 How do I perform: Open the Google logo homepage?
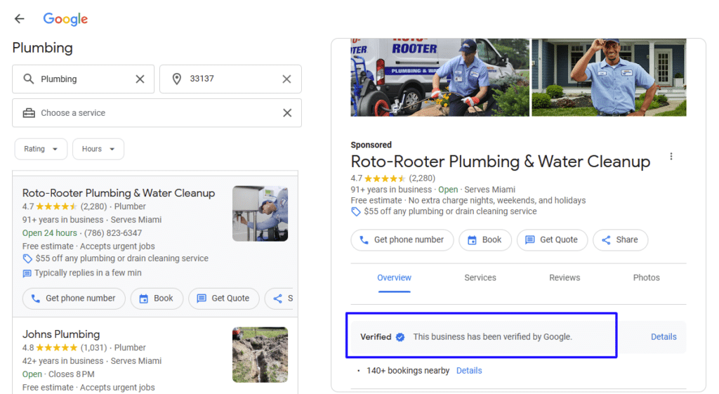[x=65, y=19]
